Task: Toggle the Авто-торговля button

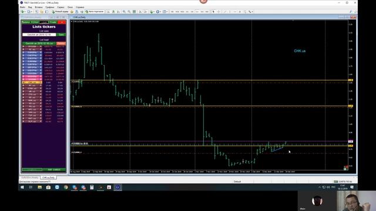Action: pos(94,12)
